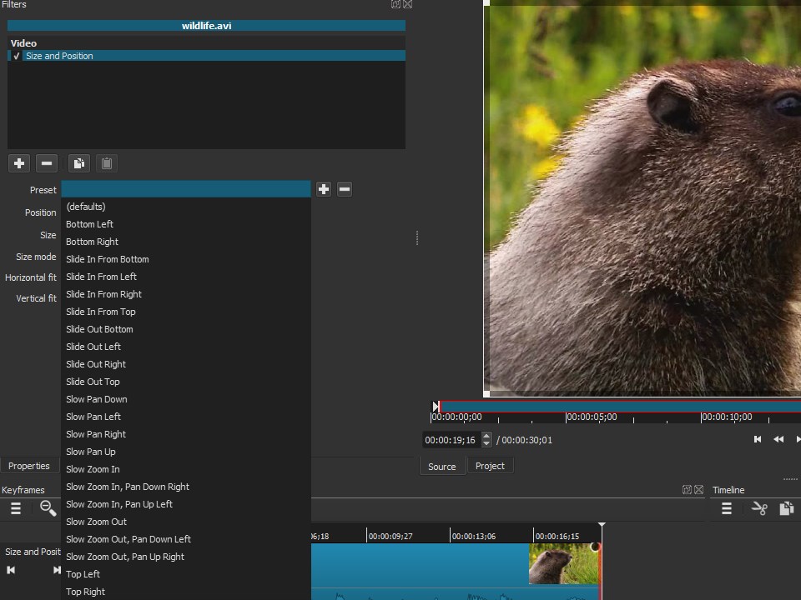Add a new filter with plus icon
Screen dimensions: 801x600
[18, 162]
